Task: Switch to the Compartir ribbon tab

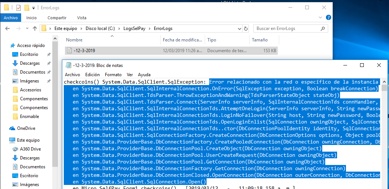Action: tap(57, 18)
